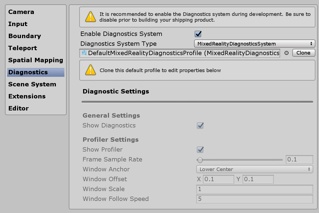
Task: Click the Frame Sample Rate slider handle
Action: pyautogui.click(x=200, y=160)
